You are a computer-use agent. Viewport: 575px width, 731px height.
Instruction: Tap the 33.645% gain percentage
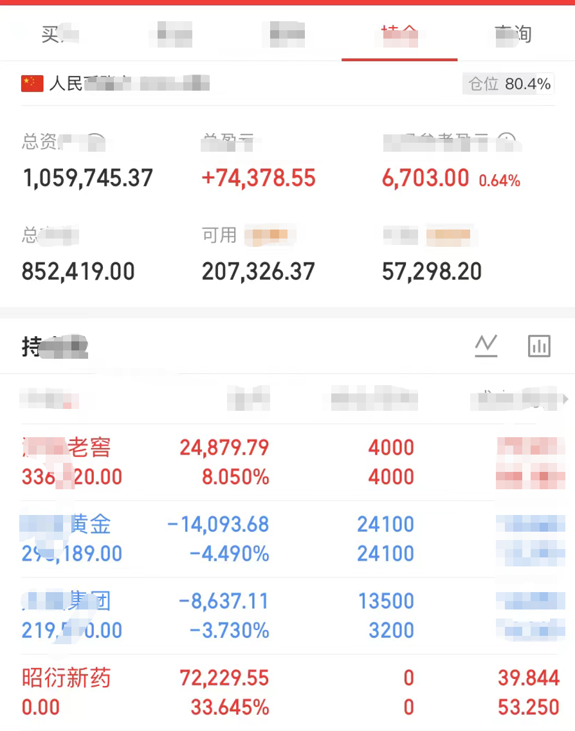point(230,707)
